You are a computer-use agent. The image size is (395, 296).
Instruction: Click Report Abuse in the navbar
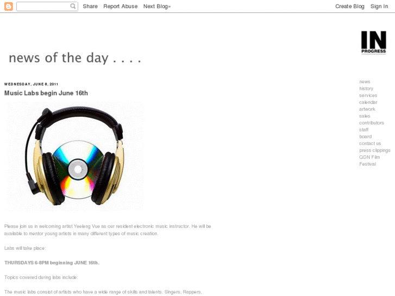click(121, 7)
